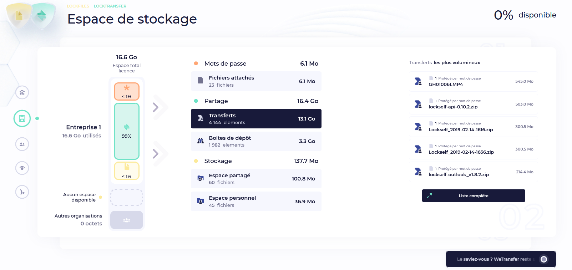The width and height of the screenshot is (572, 270).
Task: Open the dashboard statistics sidebar icon
Action: click(22, 93)
